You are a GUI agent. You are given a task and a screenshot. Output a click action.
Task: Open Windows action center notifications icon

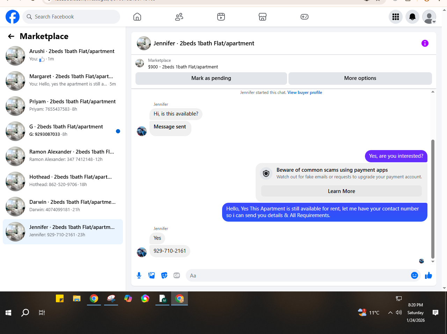pyautogui.click(x=435, y=313)
